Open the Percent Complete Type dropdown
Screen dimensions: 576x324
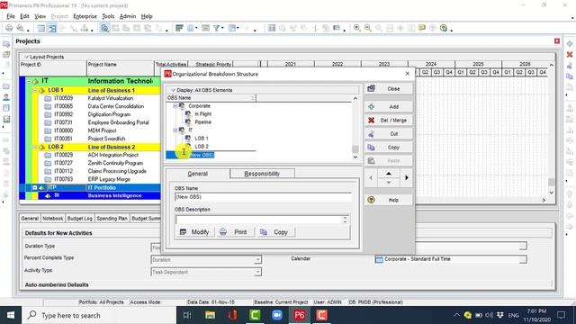point(258,260)
